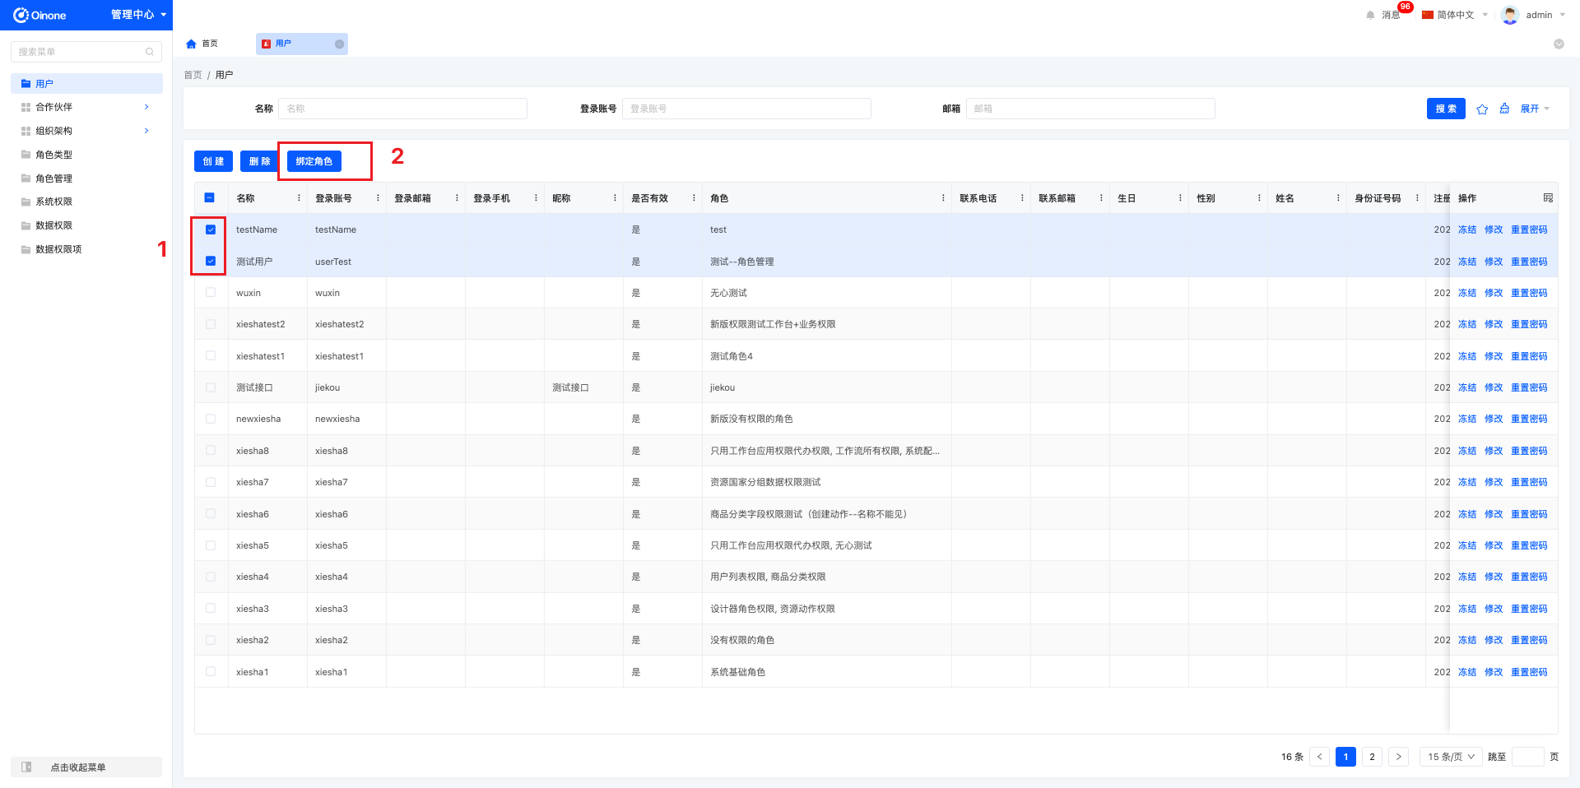Open 联系邮箱 column options menu
The width and height of the screenshot is (1580, 788).
[1101, 198]
